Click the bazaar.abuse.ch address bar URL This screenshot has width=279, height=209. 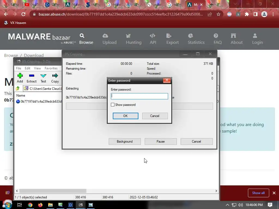121,14
